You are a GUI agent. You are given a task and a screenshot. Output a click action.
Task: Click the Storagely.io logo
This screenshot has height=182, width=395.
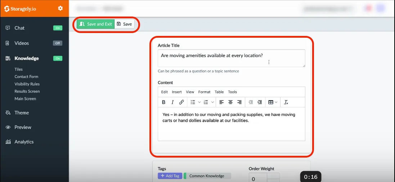[20, 9]
